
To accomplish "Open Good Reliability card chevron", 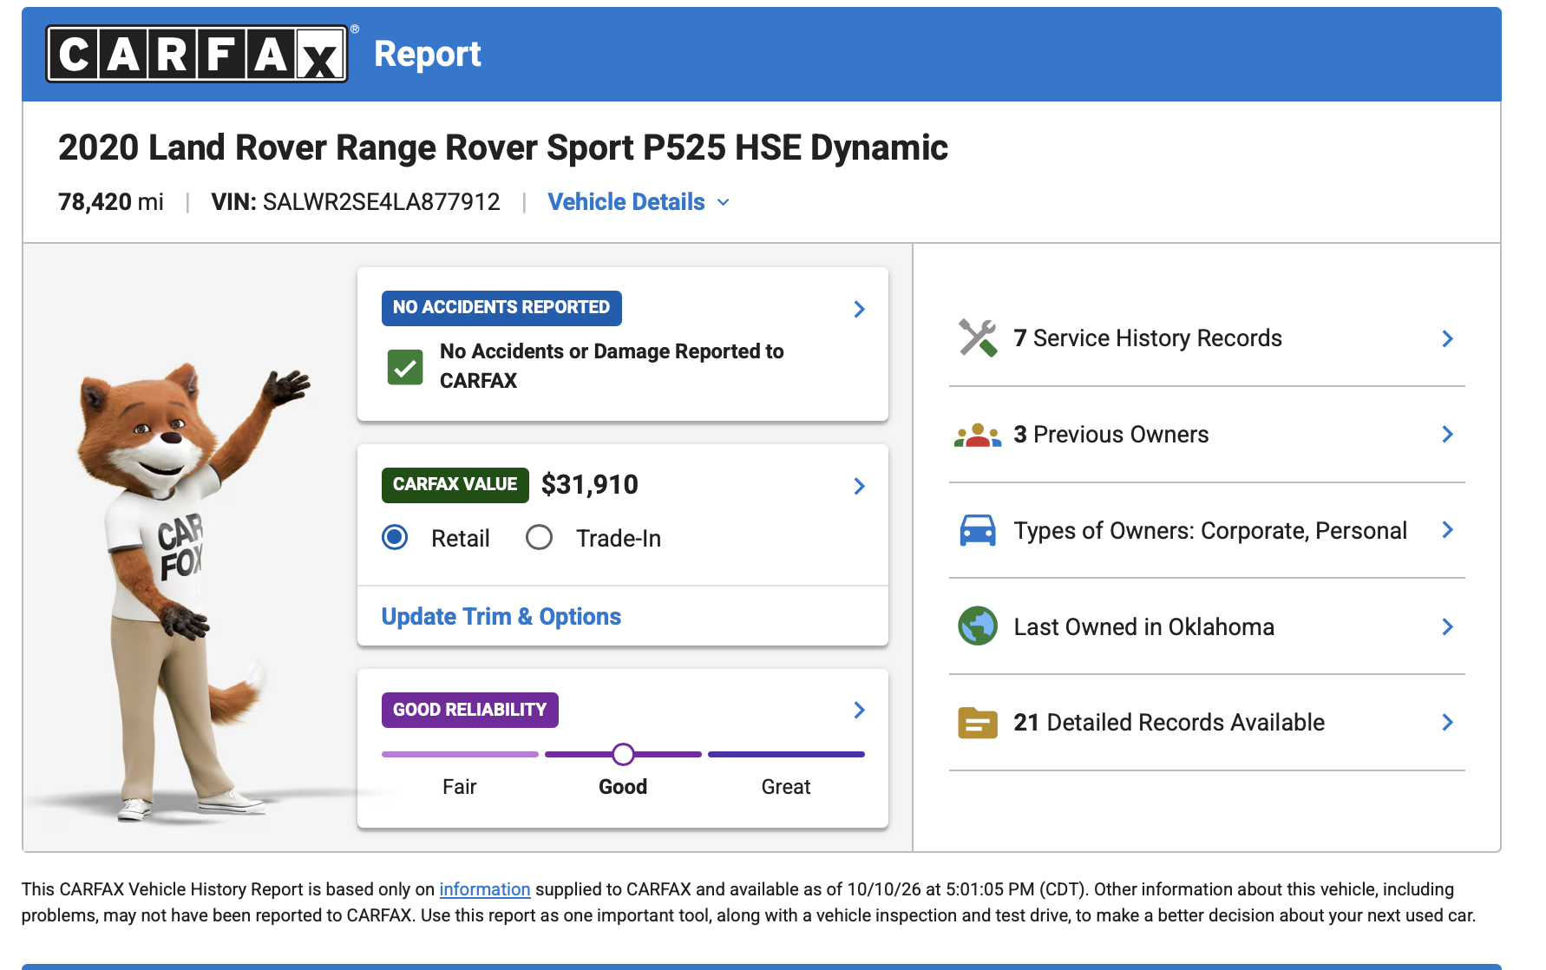I will pos(859,710).
